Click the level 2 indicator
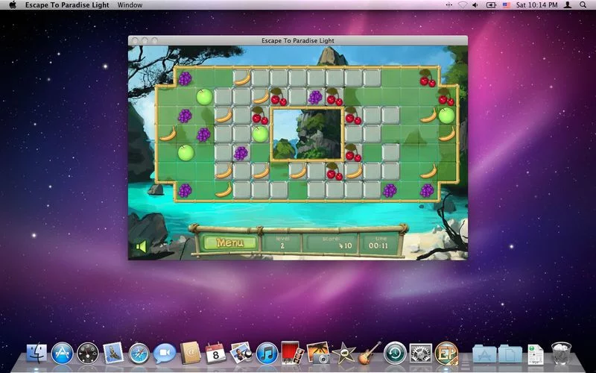596x373 pixels. 282,242
